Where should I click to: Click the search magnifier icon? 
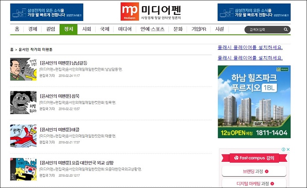click(x=286, y=29)
